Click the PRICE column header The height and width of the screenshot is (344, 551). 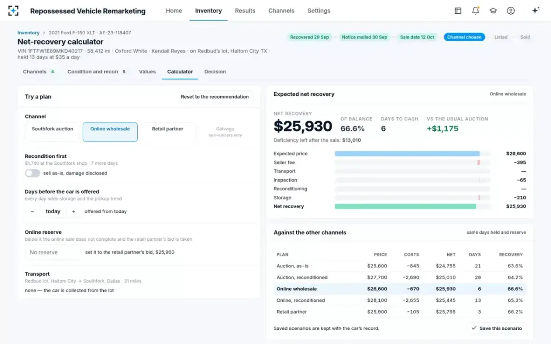tap(380, 255)
